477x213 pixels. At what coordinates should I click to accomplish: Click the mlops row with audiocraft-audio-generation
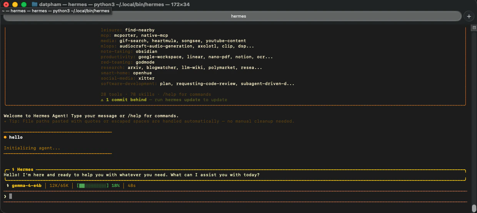(177, 46)
